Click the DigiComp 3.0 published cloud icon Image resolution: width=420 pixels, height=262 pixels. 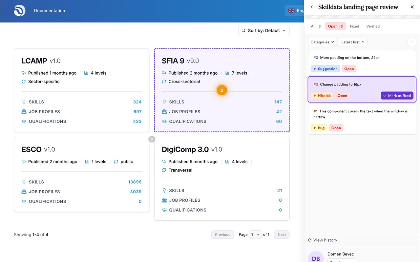click(164, 161)
